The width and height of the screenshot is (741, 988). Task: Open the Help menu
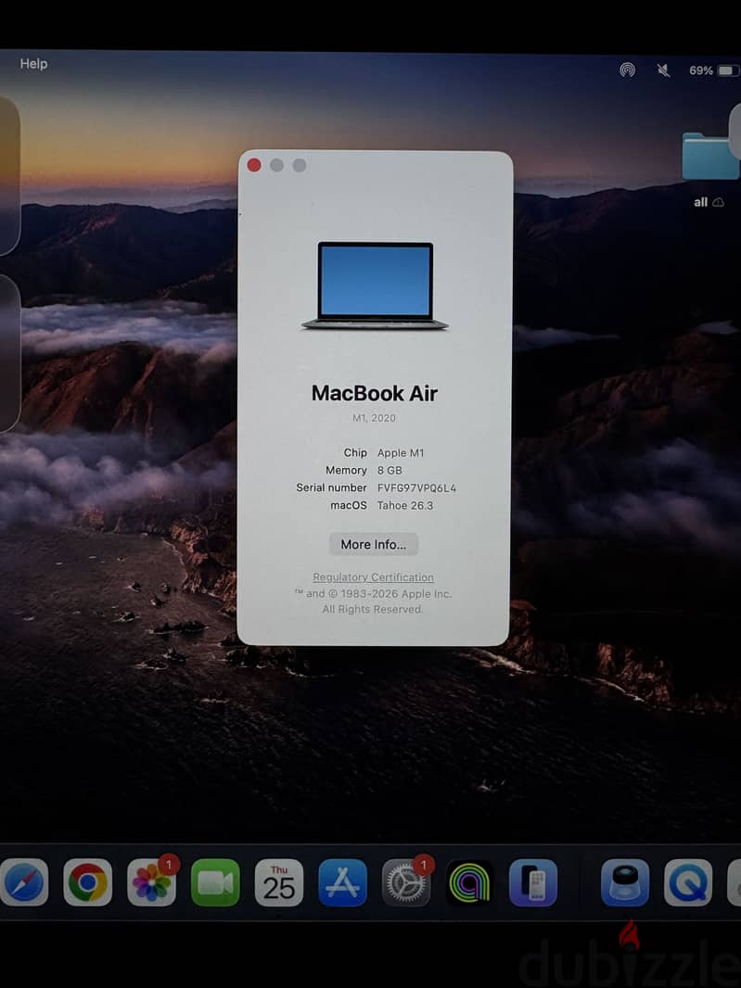click(x=33, y=64)
